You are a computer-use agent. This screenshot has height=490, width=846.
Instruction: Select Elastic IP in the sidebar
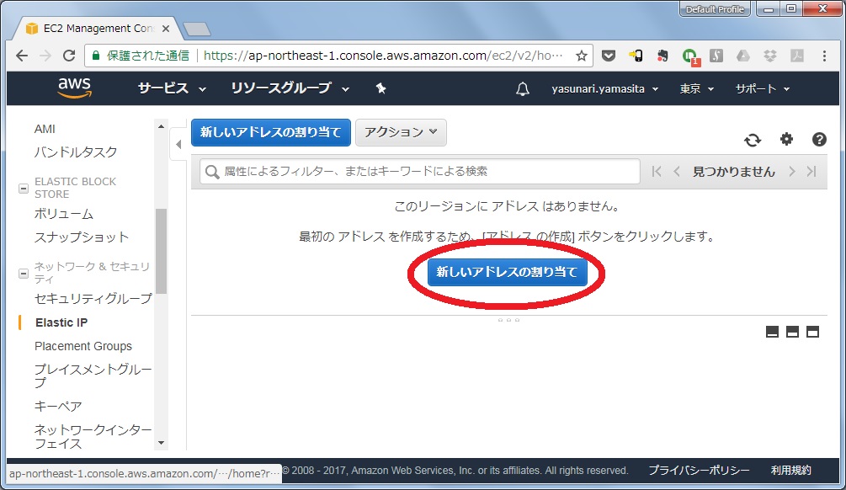point(61,322)
